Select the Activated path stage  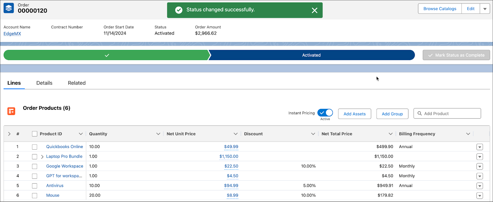point(311,55)
